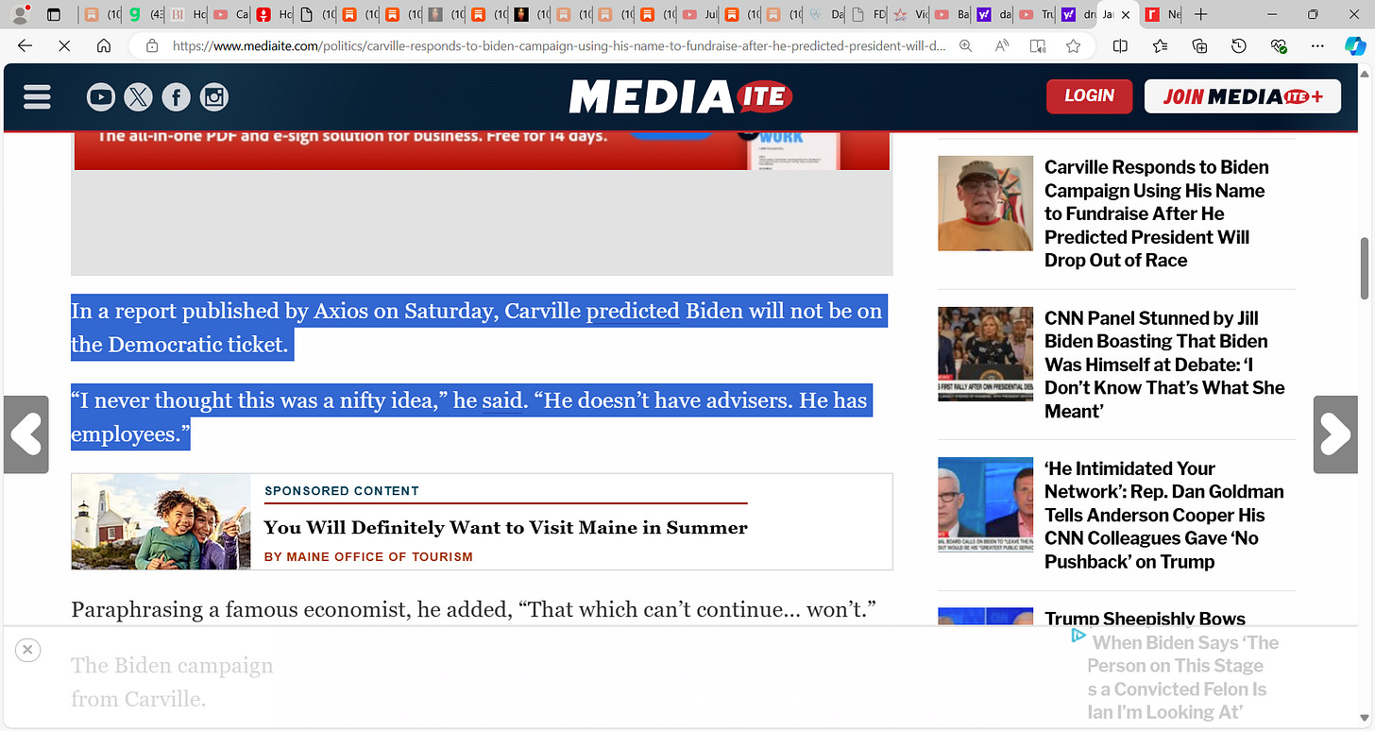Go to next article with right arrow
Screen dimensions: 1375x731
[1335, 434]
